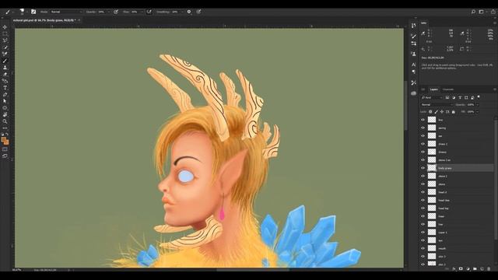
Task: Open the workspace switcher icon
Action: [x=482, y=12]
